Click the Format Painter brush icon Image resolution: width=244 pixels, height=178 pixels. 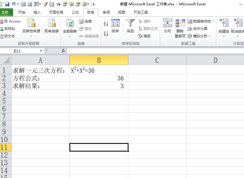(45, 4)
